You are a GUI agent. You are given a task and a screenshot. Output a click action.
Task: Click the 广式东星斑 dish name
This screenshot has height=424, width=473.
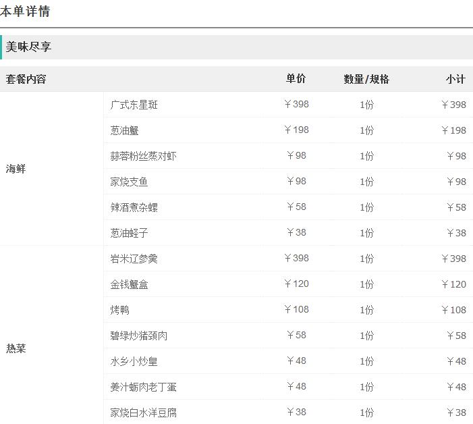[134, 105]
